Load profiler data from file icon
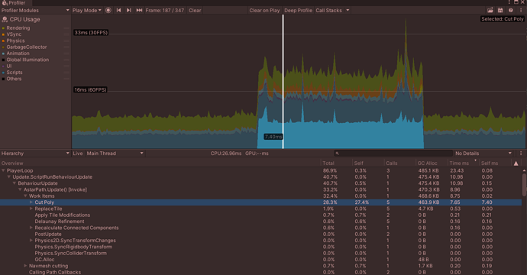The width and height of the screenshot is (527, 275). 490,11
